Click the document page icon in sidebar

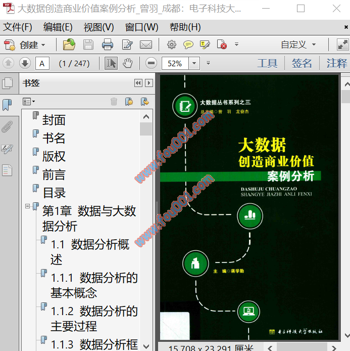coord(7,170)
